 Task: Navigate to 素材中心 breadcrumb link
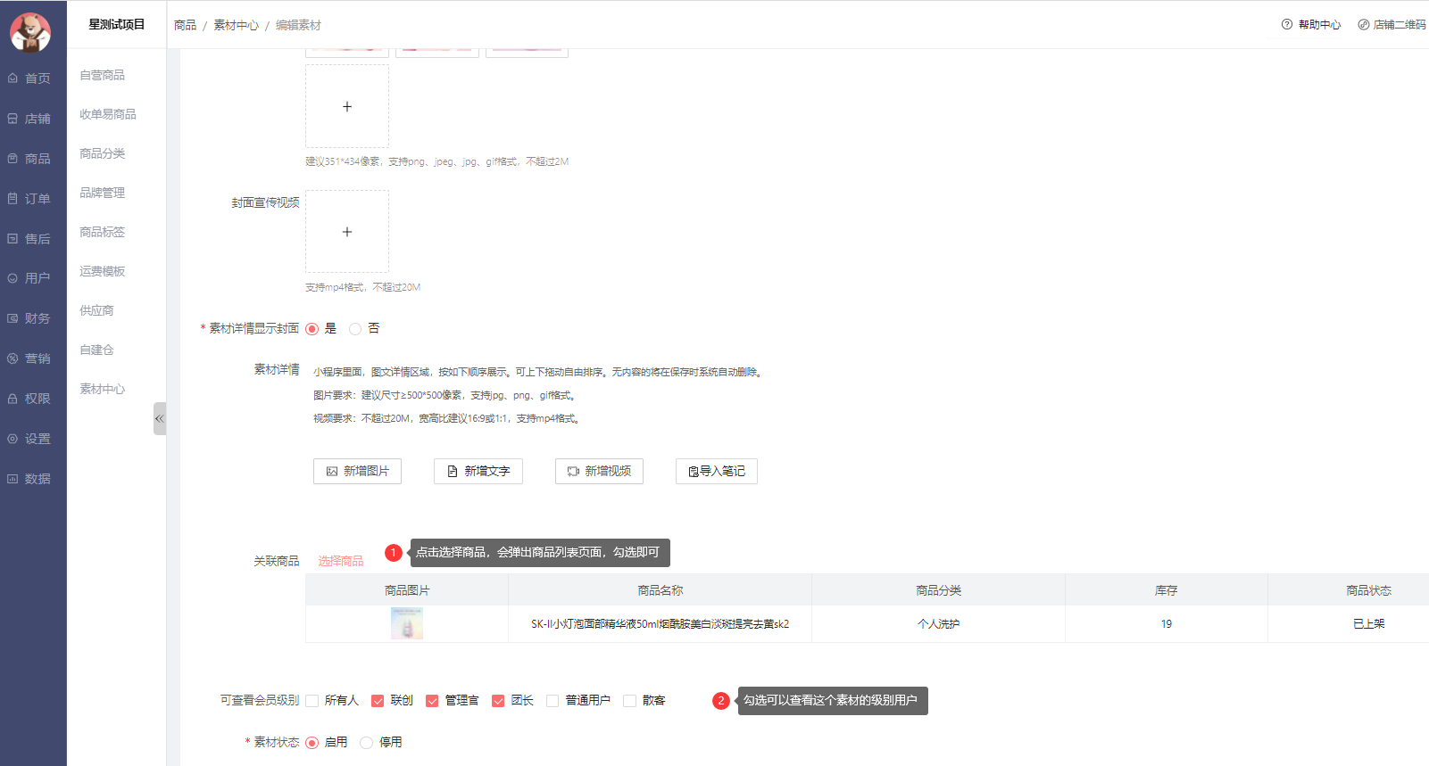coord(236,25)
